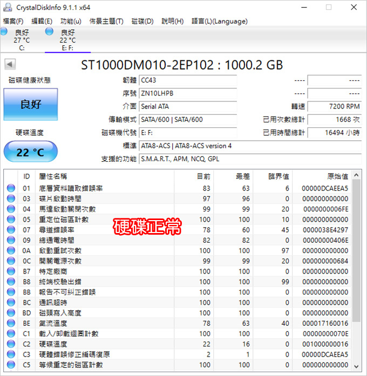Click the status orb for attribute C1

coord(11,334)
